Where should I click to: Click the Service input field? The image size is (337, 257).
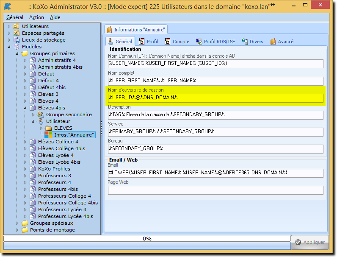coord(215,132)
